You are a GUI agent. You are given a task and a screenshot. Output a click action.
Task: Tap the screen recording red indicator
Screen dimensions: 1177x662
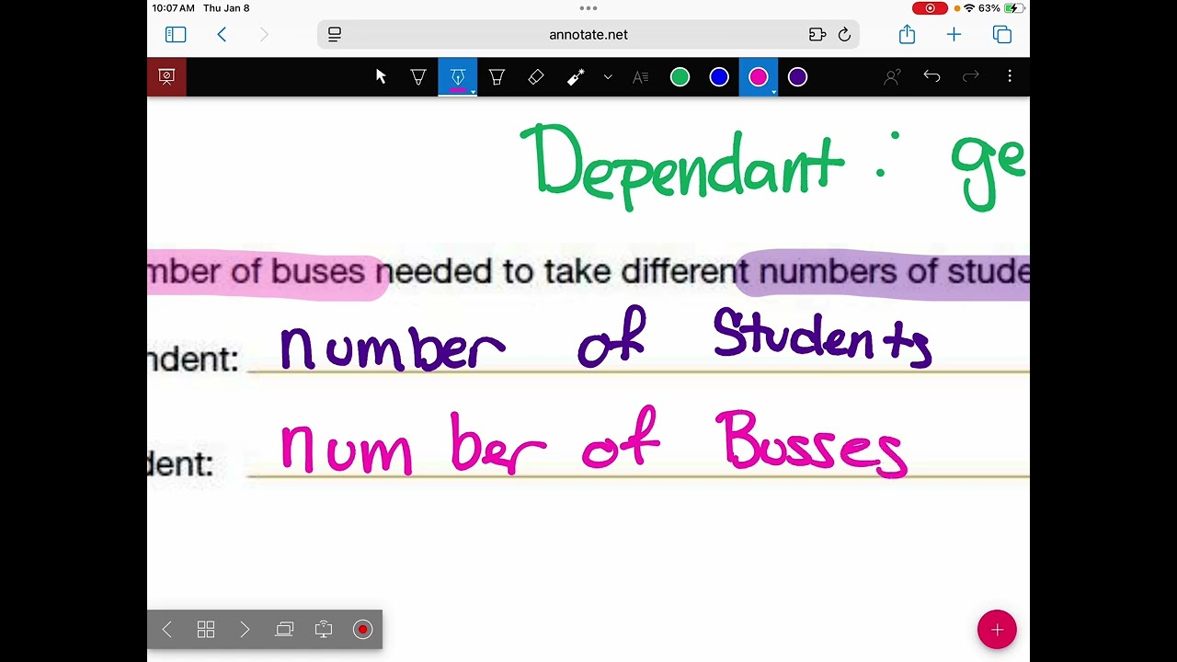[x=930, y=8]
